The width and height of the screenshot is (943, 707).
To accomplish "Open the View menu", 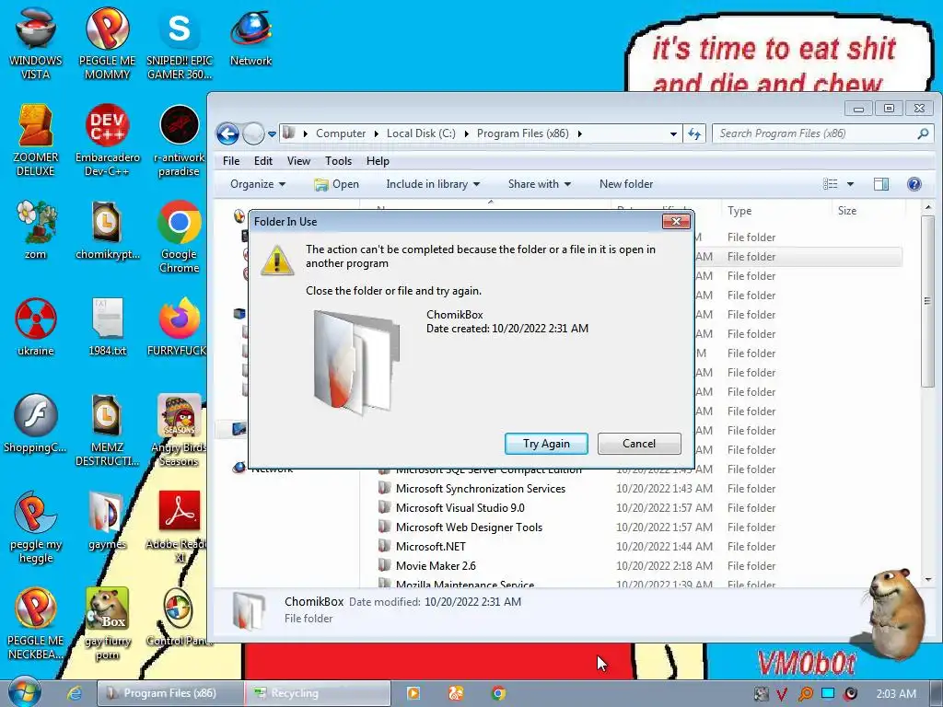I will point(298,161).
